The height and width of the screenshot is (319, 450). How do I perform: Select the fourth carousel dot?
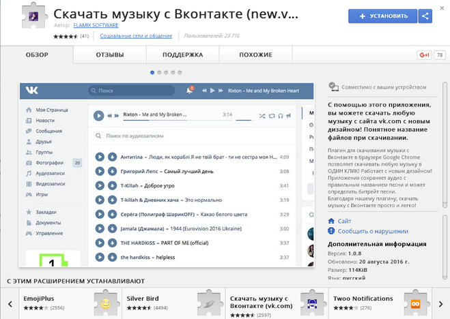point(173,72)
